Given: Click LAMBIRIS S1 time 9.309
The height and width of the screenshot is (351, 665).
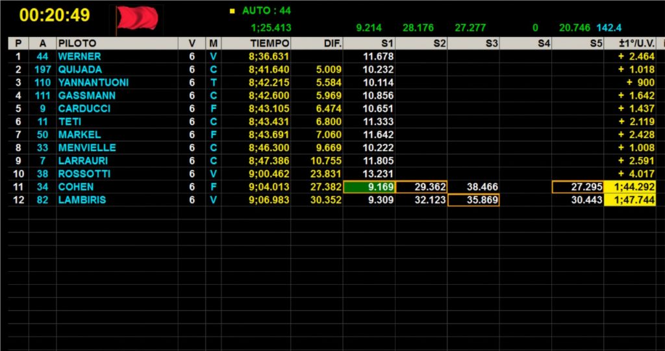Looking at the screenshot, I should (381, 200).
